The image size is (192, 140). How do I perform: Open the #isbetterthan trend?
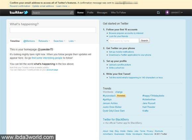tap(149, 99)
